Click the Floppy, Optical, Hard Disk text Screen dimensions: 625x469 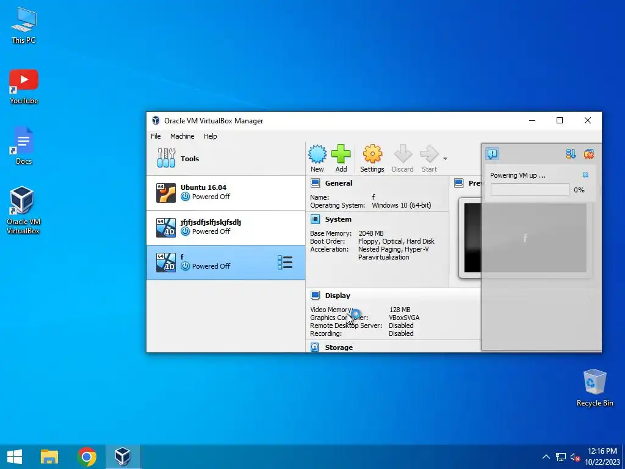[x=396, y=241]
